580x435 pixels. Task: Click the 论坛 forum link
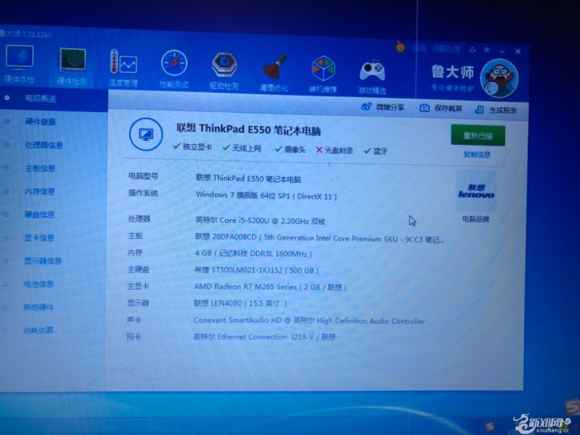click(420, 48)
